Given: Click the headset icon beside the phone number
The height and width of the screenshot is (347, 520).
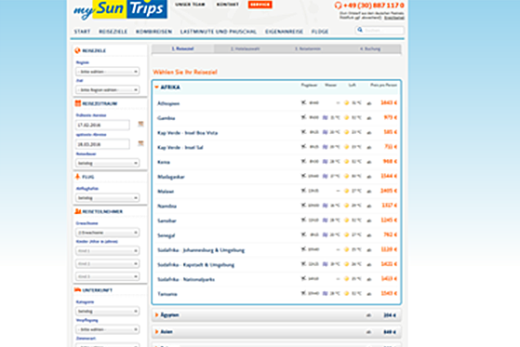Looking at the screenshot, I should click(x=338, y=6).
